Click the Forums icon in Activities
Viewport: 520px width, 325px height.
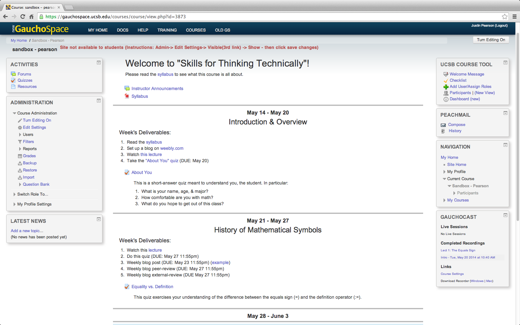pos(13,74)
